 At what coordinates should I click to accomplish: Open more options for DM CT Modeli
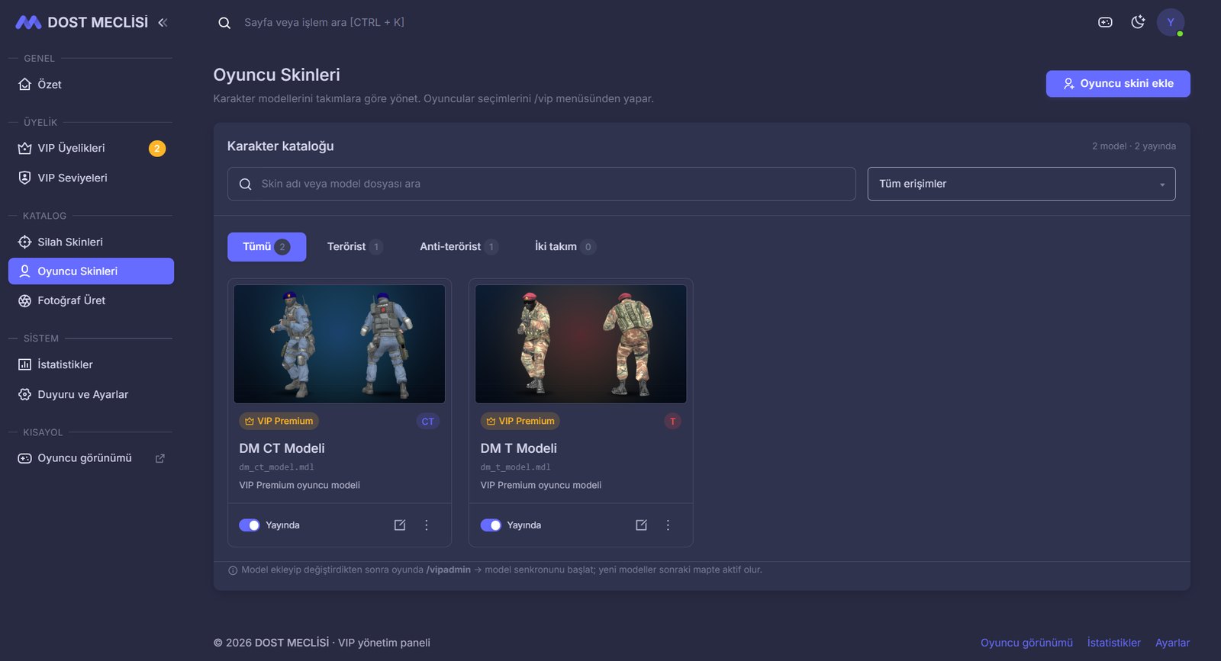(x=427, y=525)
